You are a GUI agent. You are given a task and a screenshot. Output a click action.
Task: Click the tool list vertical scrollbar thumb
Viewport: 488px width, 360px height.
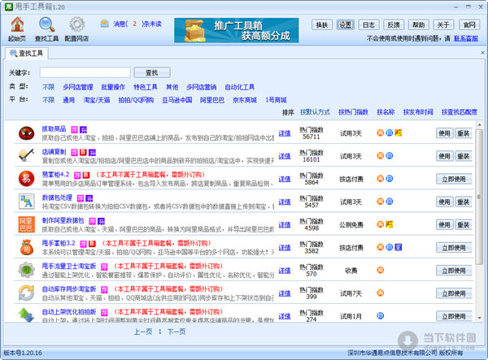point(479,197)
